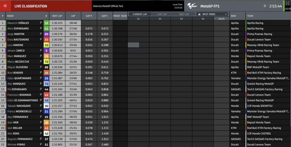The height and width of the screenshot is (147, 291).
Task: Select rider Marco BEZZECCHI
Action: [18, 62]
